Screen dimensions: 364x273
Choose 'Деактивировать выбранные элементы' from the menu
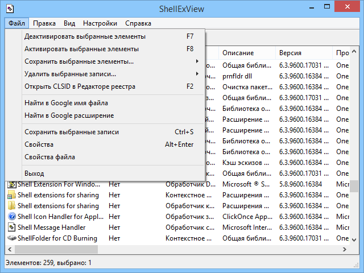click(85, 36)
